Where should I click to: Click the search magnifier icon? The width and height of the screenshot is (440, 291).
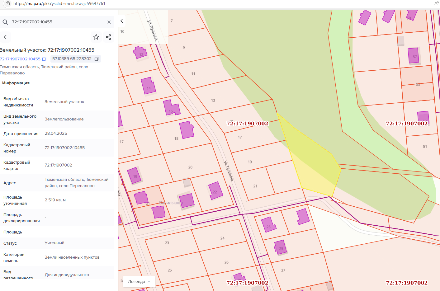(5, 22)
